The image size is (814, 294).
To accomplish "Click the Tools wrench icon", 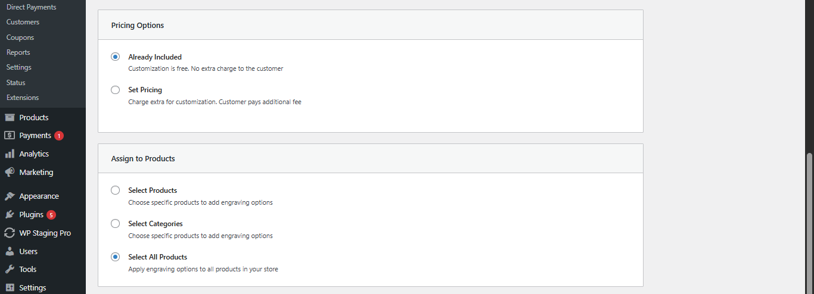I will coord(10,269).
